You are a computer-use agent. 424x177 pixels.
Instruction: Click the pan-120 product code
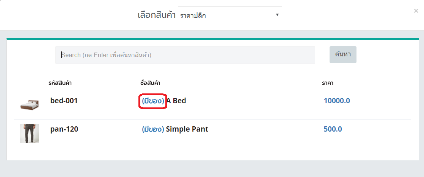[x=64, y=129]
